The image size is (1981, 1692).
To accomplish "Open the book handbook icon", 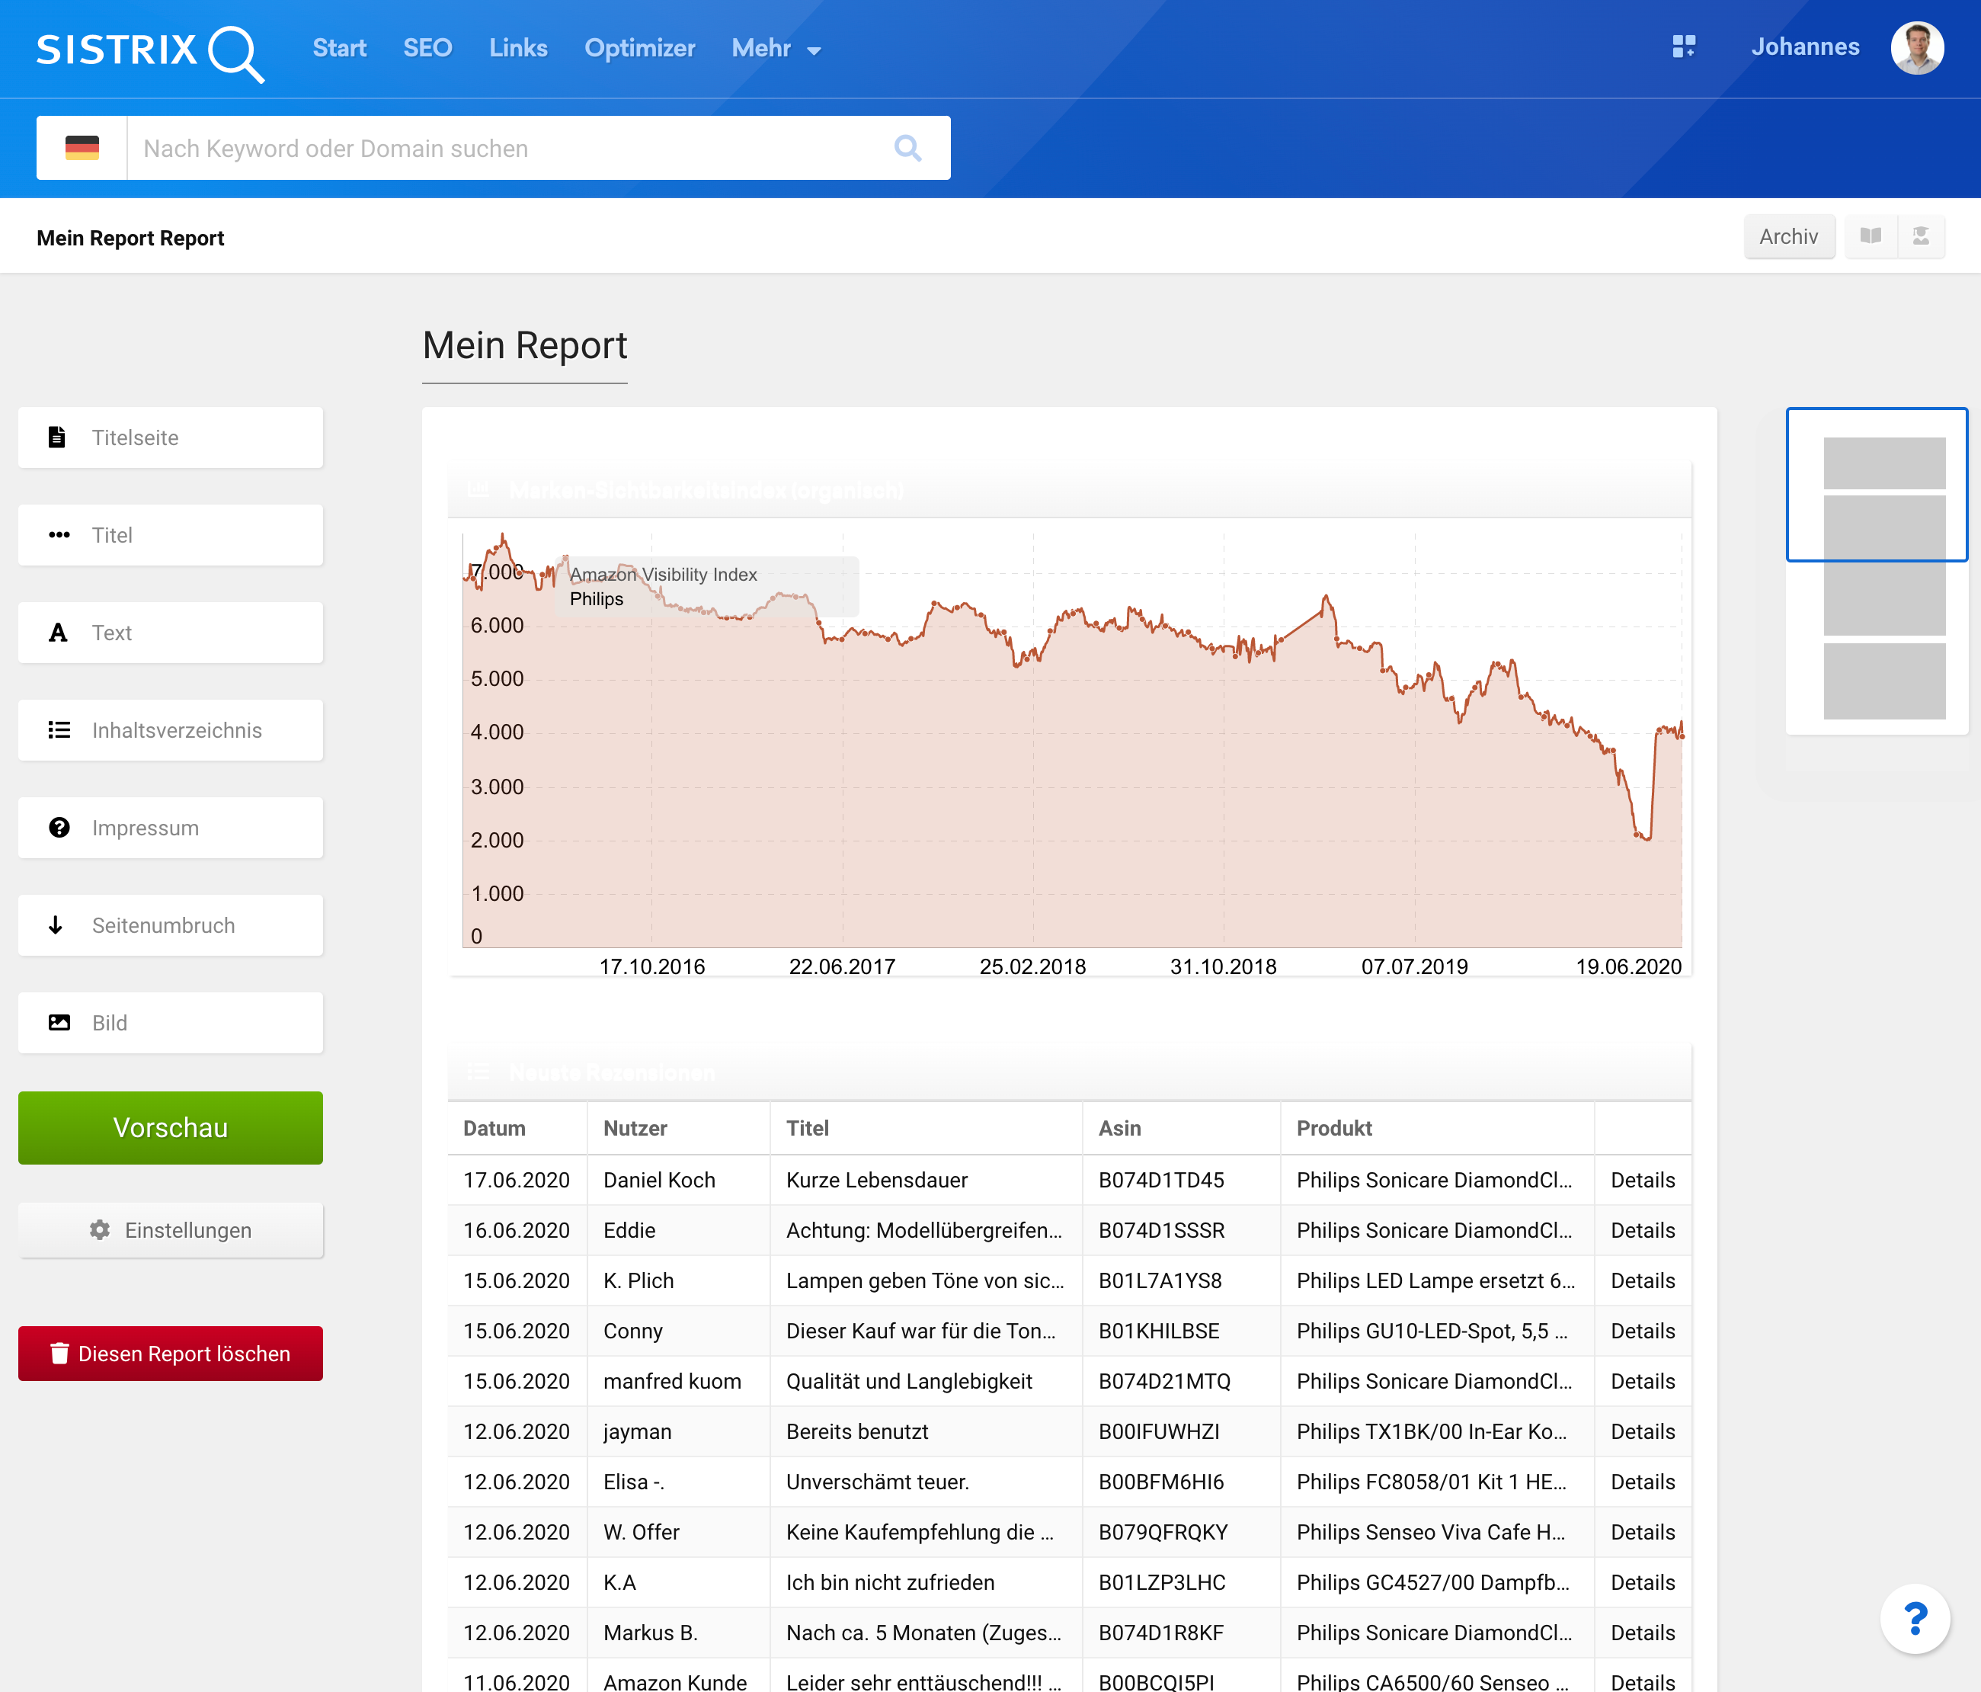I will [1870, 236].
